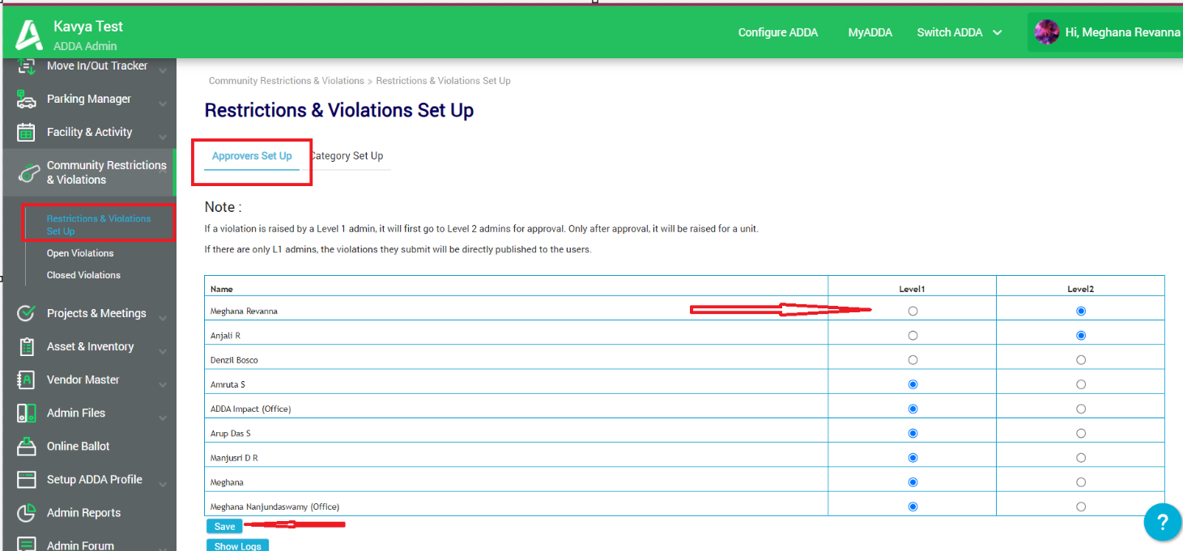
Task: Click the Move In/Out Tracker sidebar icon
Action: tap(27, 66)
